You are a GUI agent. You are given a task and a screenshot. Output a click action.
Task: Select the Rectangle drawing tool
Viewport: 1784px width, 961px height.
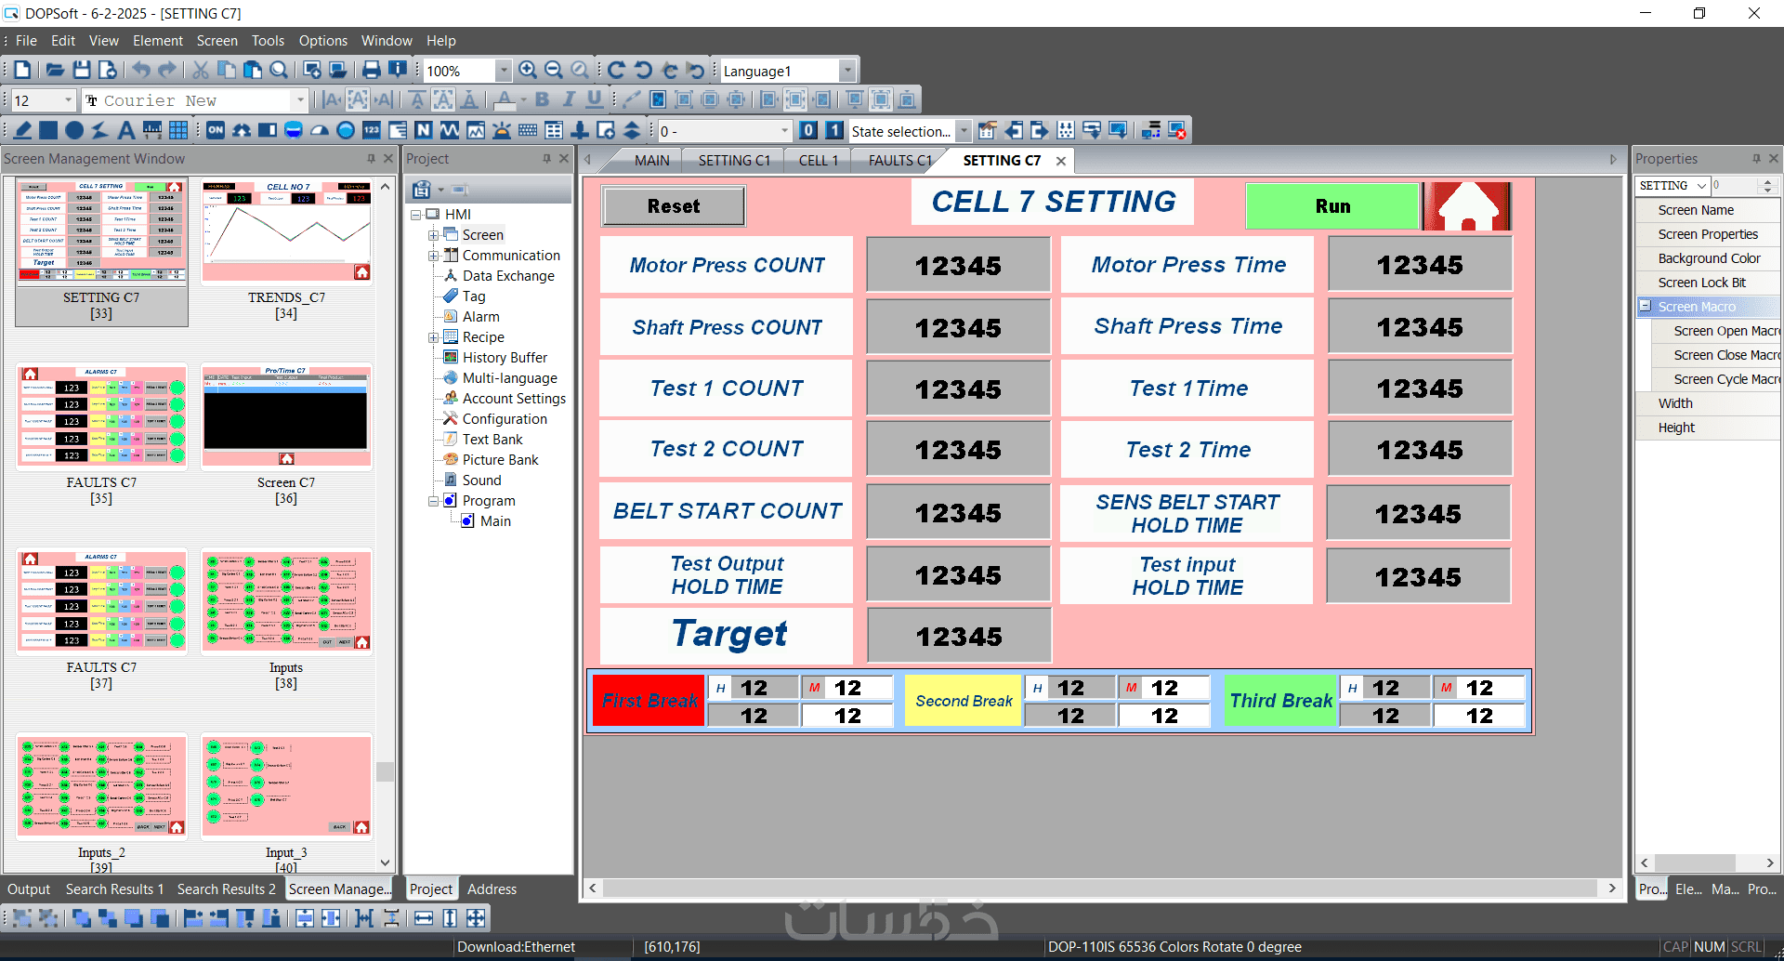[48, 130]
